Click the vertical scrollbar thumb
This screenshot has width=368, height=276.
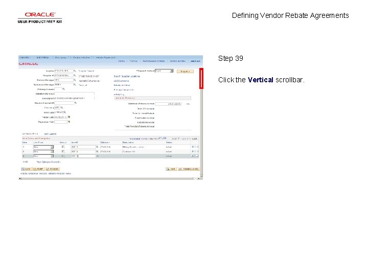201,78
